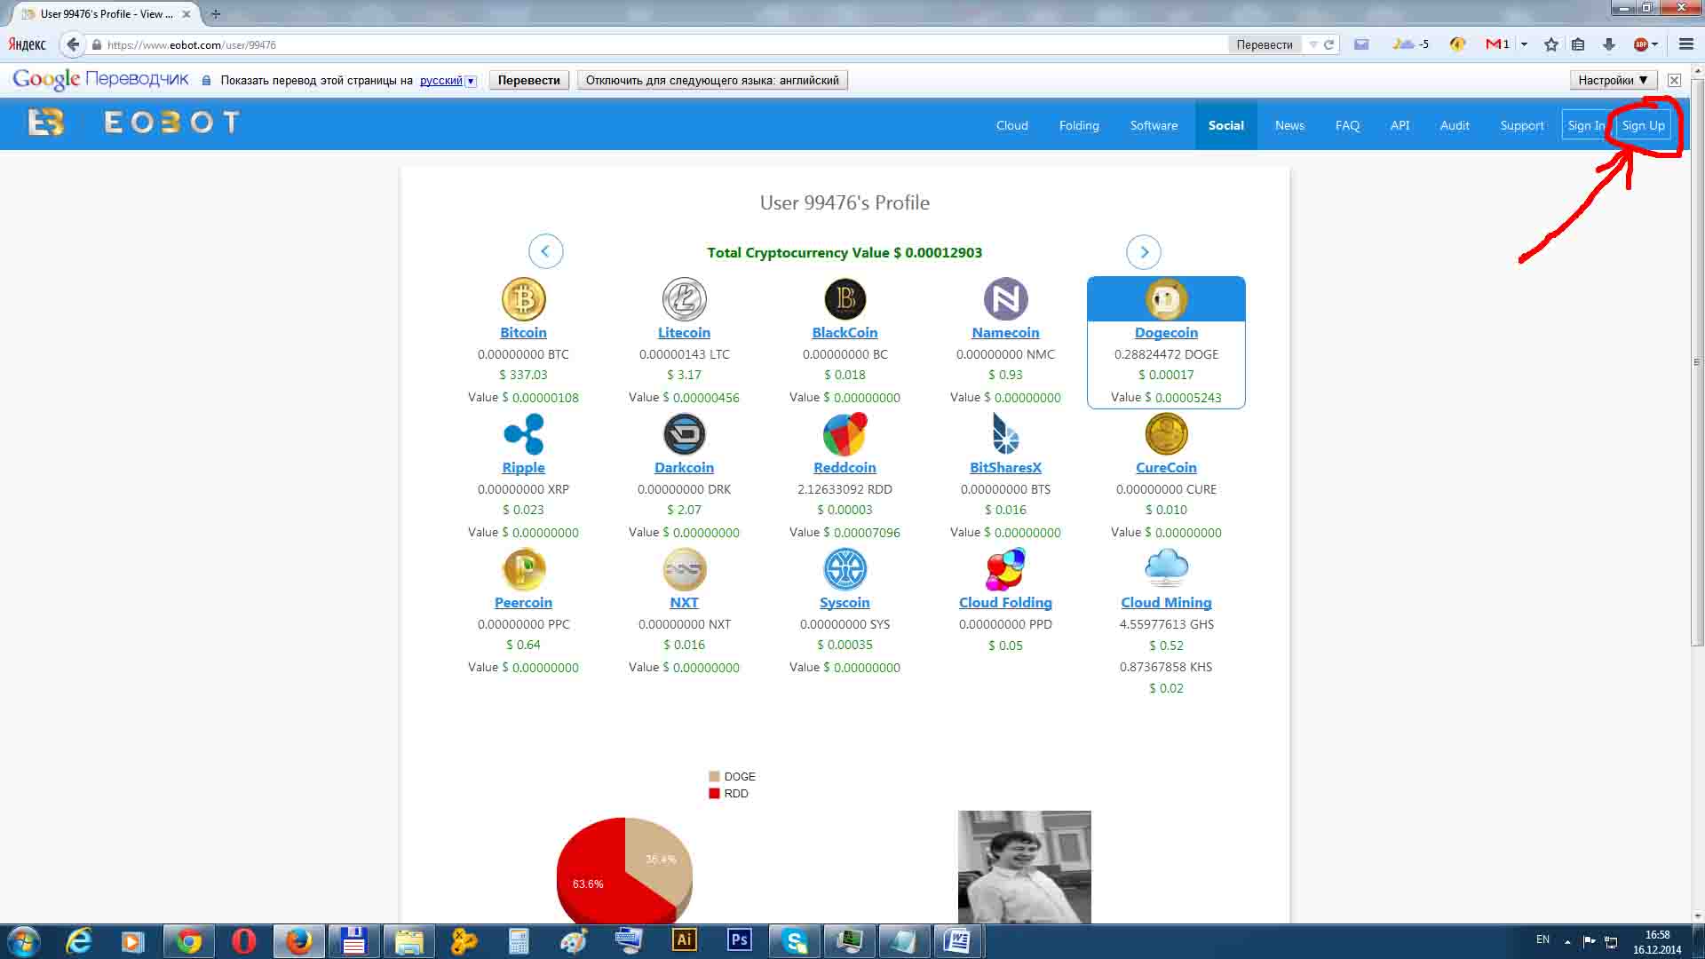1705x959 pixels.
Task: Click the Windows Start button
Action: (24, 941)
